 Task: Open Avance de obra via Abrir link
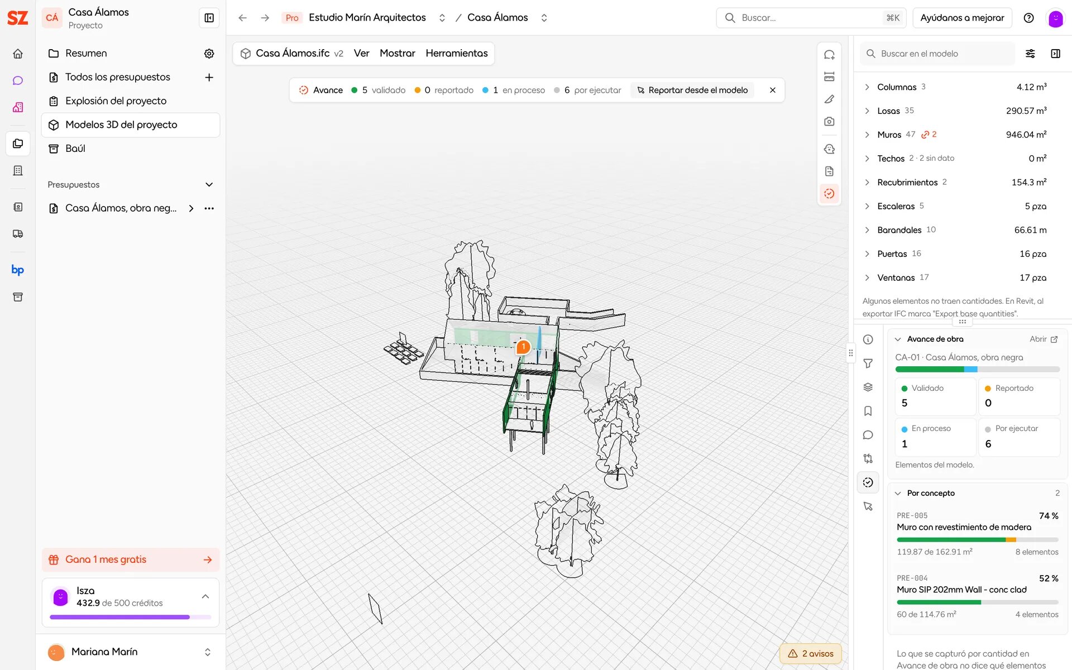pyautogui.click(x=1044, y=339)
